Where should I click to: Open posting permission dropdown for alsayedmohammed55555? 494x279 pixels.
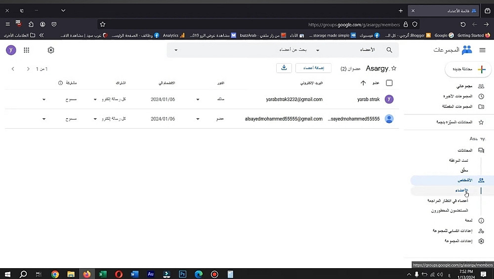(x=44, y=119)
